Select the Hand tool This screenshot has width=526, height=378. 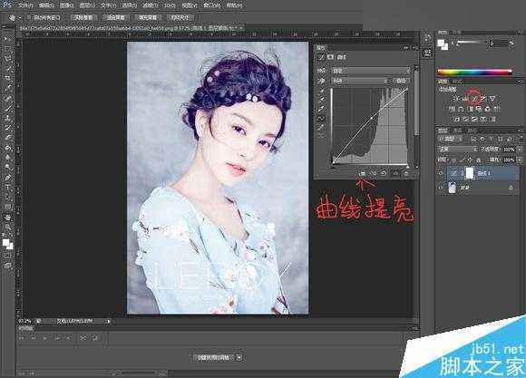pos(7,218)
